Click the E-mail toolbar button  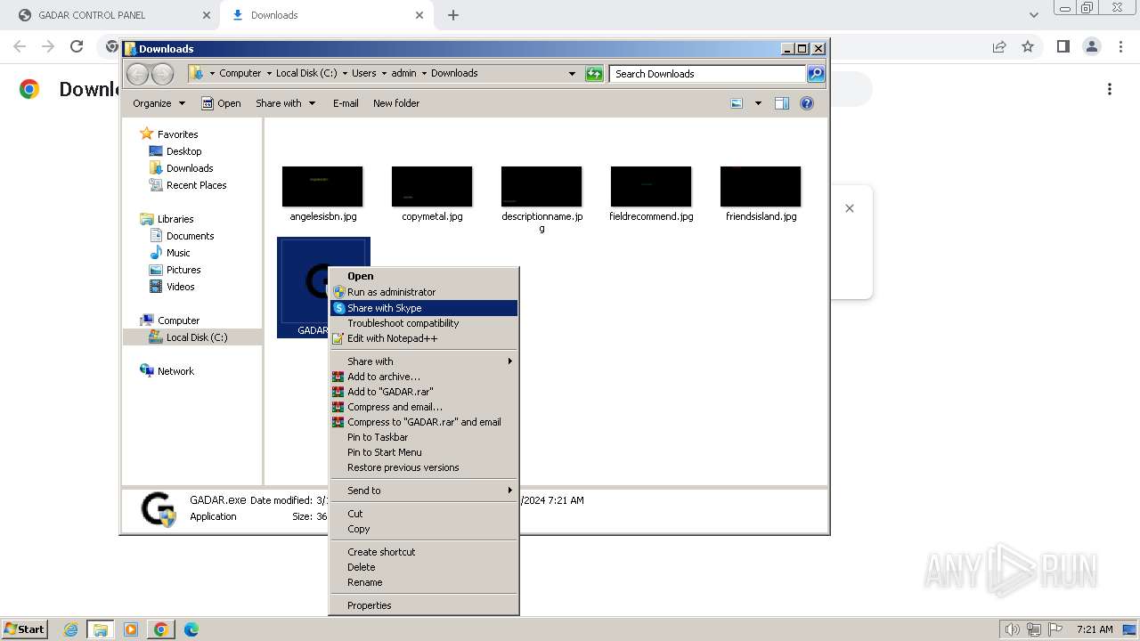point(346,103)
